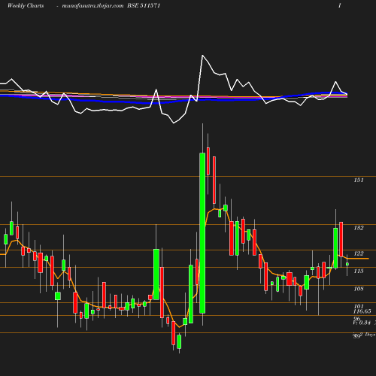This screenshot has width=376, height=376.
Task: Click the 116.65 last price value
Action: 362,311
